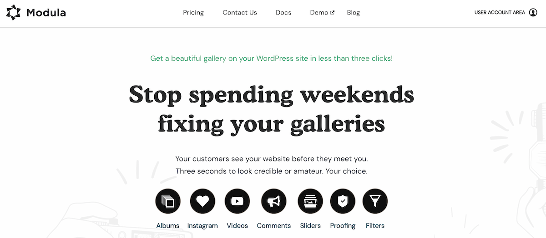
Task: Click the Proofing label under shield
Action: coord(343,226)
